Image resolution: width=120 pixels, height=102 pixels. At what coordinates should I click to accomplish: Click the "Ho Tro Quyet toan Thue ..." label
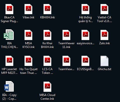coord(28,71)
